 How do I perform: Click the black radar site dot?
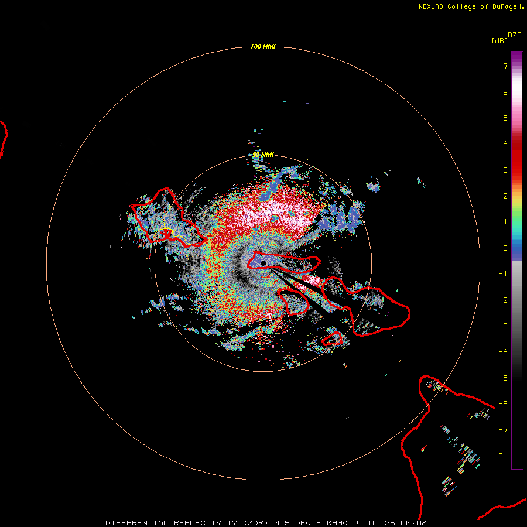click(x=263, y=263)
